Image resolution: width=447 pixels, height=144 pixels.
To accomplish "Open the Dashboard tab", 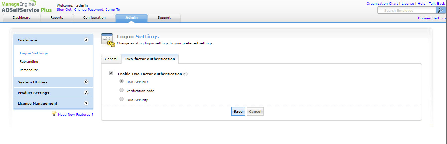I will [21, 18].
